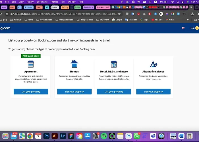Click the Booking.com logo in header
199x142 pixels.
pos(5,28)
